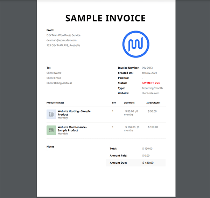Select the SAMPLE INVOICE title
Screen dimensions: 210x198
[x=105, y=18]
